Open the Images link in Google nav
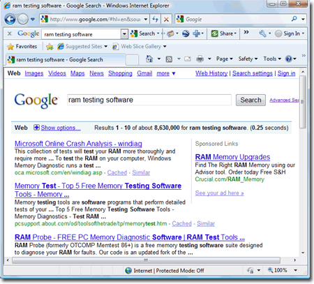 click(34, 73)
